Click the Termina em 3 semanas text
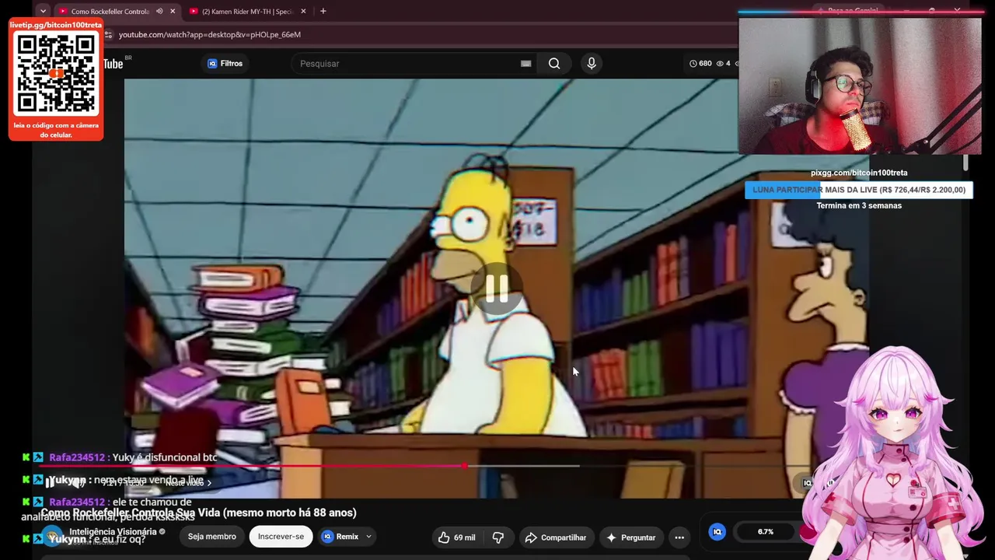The image size is (995, 560). (x=859, y=205)
